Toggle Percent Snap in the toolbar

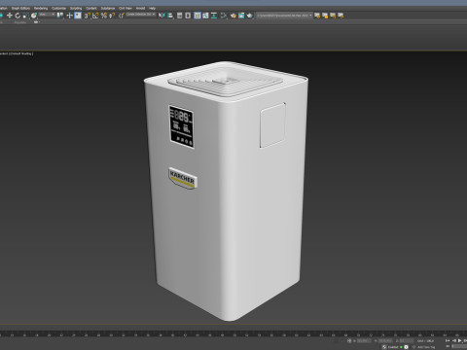click(x=104, y=16)
